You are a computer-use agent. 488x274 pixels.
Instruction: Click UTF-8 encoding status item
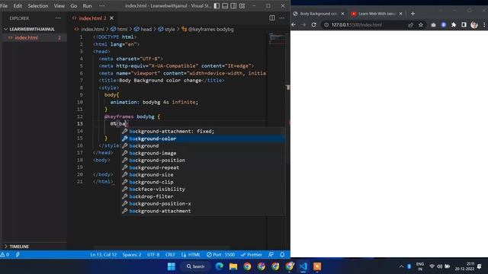(x=153, y=255)
